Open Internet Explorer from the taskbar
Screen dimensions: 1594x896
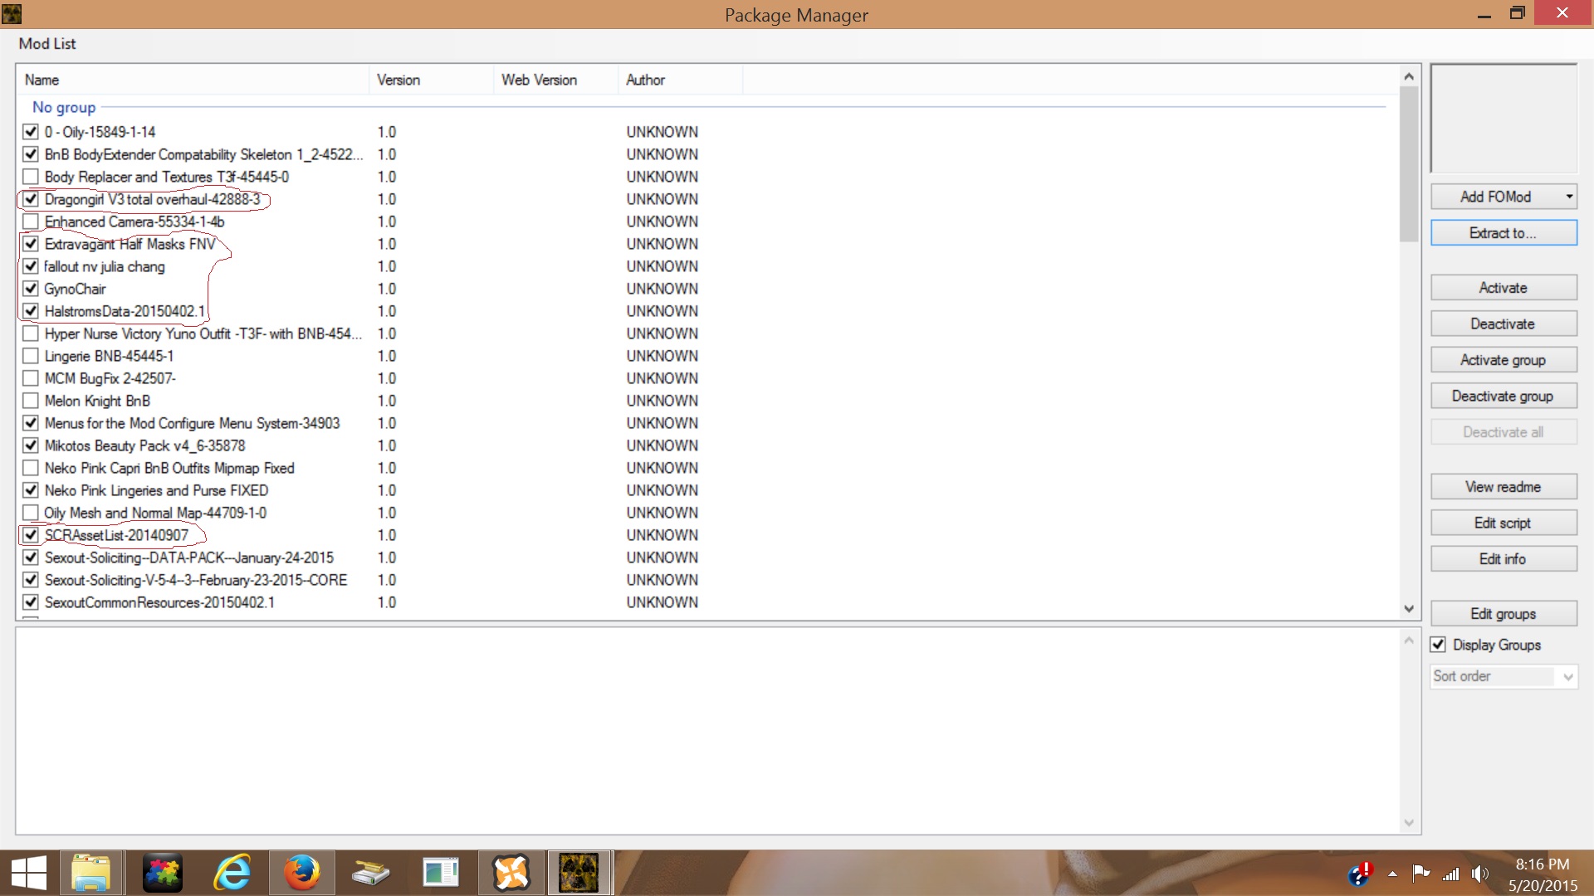[x=232, y=873]
